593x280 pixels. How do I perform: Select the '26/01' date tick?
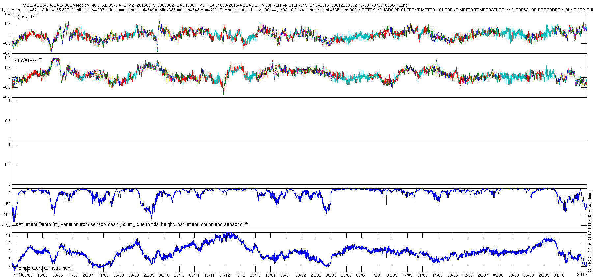(286, 275)
